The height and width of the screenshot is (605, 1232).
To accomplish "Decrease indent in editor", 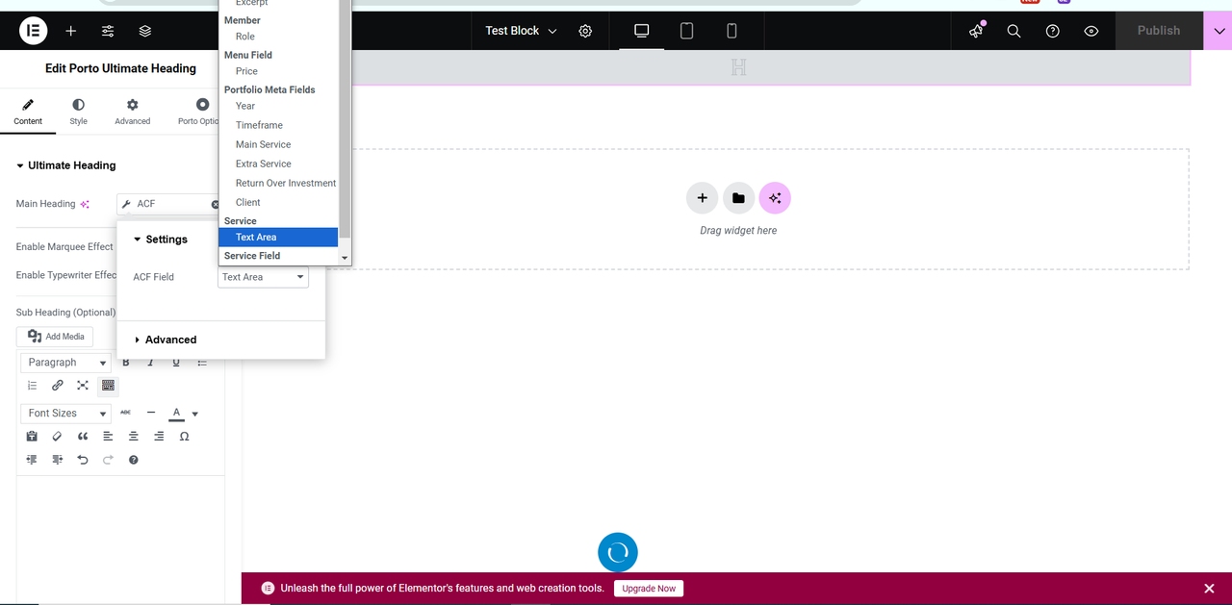I will (32, 460).
